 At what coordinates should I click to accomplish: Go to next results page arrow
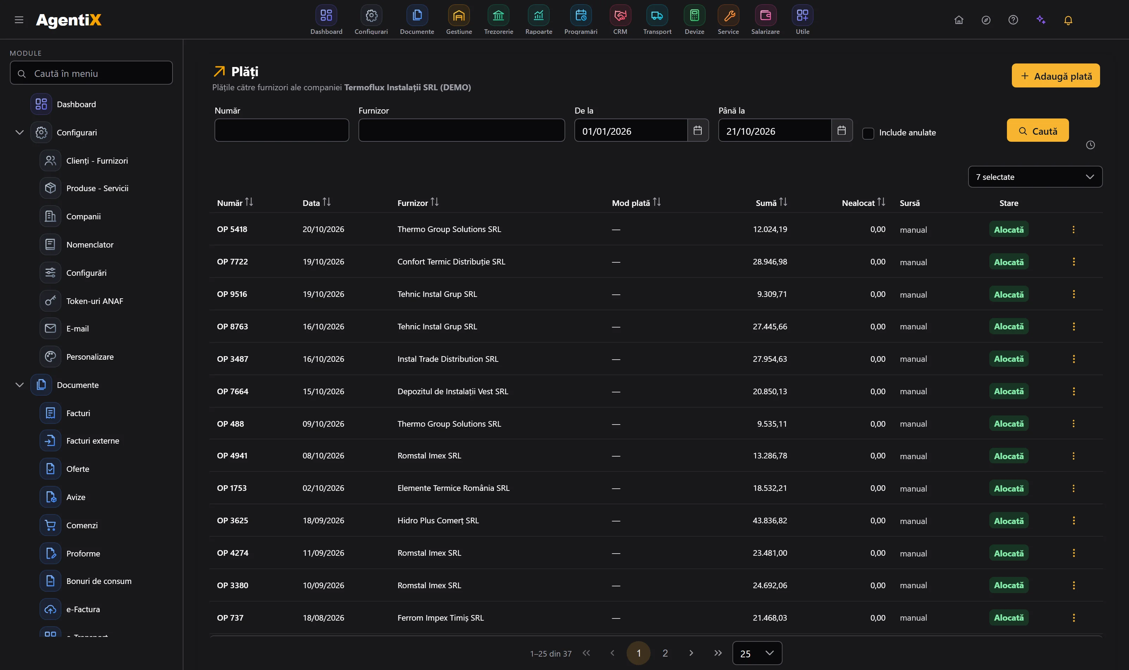tap(691, 653)
